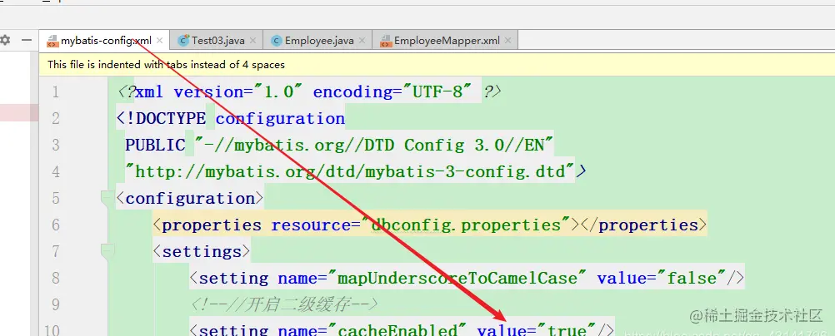
Task: Click the DOCTYPE configuration line
Action: click(x=231, y=119)
